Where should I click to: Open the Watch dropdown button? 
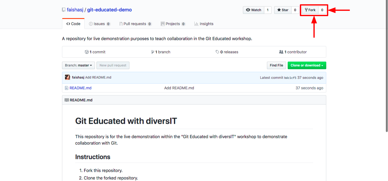click(x=253, y=10)
